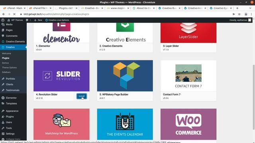Open Creativo Elements sidebar item

coord(13,41)
